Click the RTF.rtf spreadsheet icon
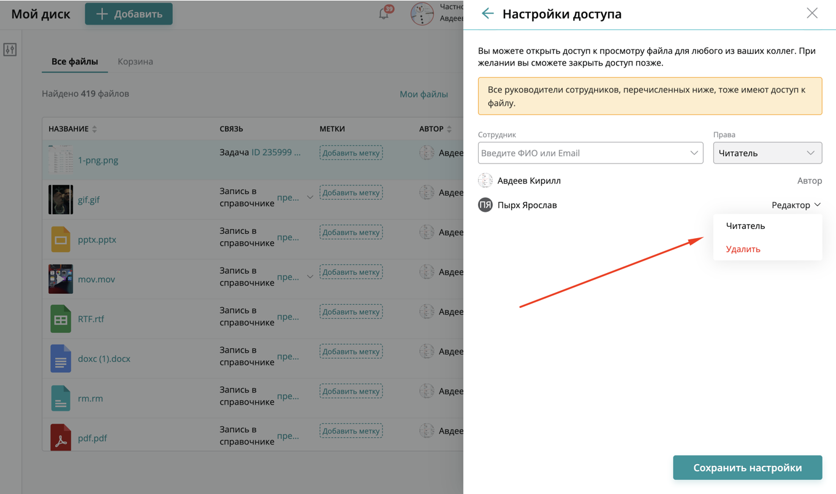Viewport: 836px width, 494px height. [61, 319]
